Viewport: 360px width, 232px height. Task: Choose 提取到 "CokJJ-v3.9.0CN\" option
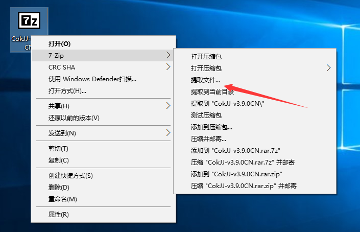tap(228, 104)
